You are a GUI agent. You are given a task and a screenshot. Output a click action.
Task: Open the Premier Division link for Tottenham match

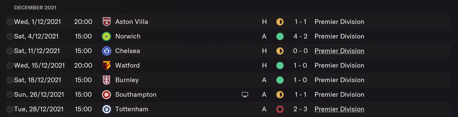click(339, 109)
